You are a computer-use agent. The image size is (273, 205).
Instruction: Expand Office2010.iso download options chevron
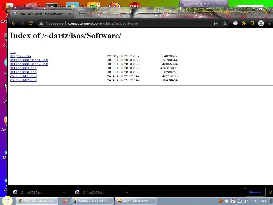pos(65,192)
